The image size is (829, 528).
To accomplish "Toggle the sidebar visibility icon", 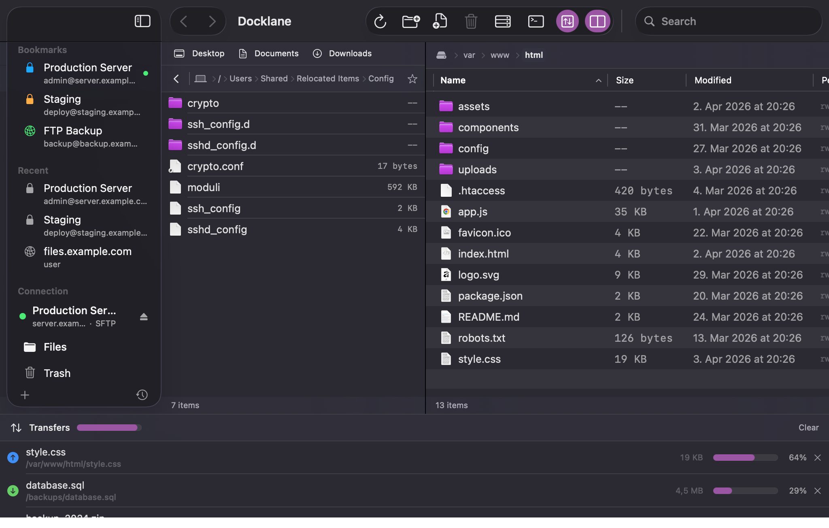I will tap(142, 21).
